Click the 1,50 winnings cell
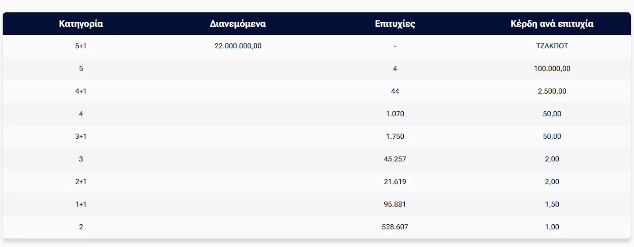Viewport: 634px width, 247px height. 552,204
